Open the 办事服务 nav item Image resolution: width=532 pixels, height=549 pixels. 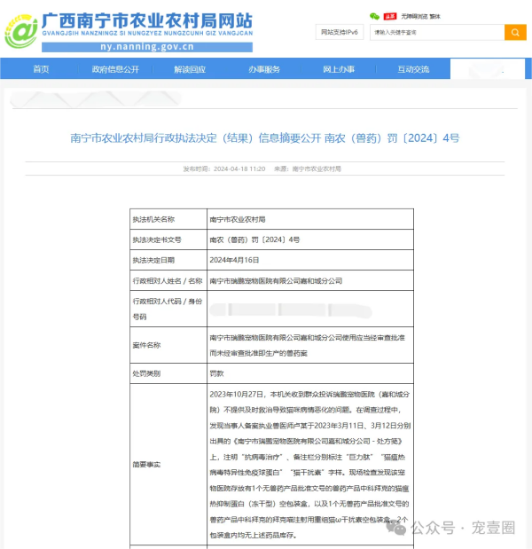tap(264, 69)
